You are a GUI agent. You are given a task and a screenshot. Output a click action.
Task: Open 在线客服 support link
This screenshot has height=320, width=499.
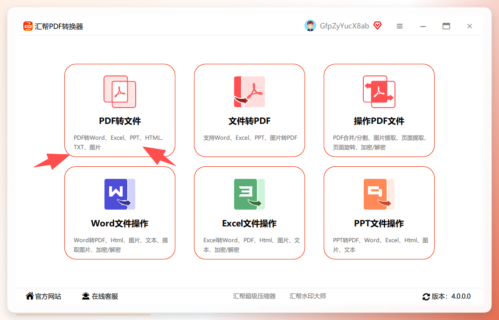point(105,296)
